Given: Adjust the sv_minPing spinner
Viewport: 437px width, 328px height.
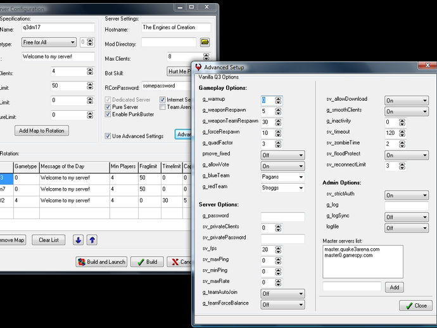Looking at the screenshot, I should pyautogui.click(x=278, y=272).
